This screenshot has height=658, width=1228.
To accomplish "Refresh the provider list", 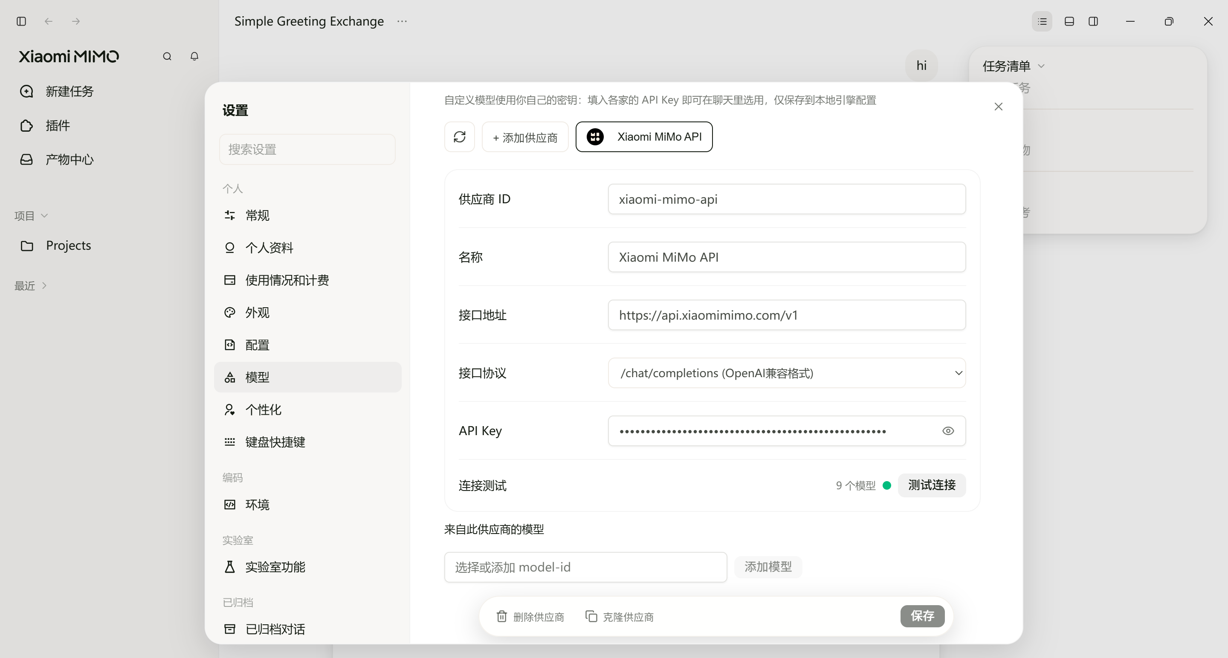I will (460, 137).
